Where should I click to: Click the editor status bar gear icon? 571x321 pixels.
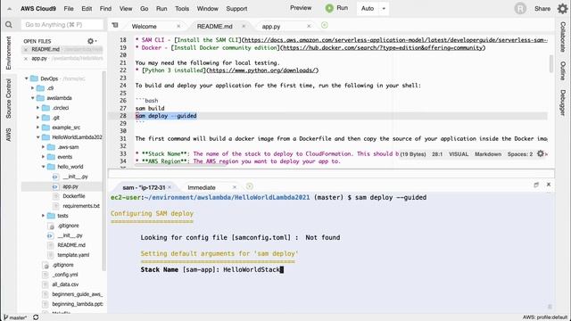coord(541,154)
